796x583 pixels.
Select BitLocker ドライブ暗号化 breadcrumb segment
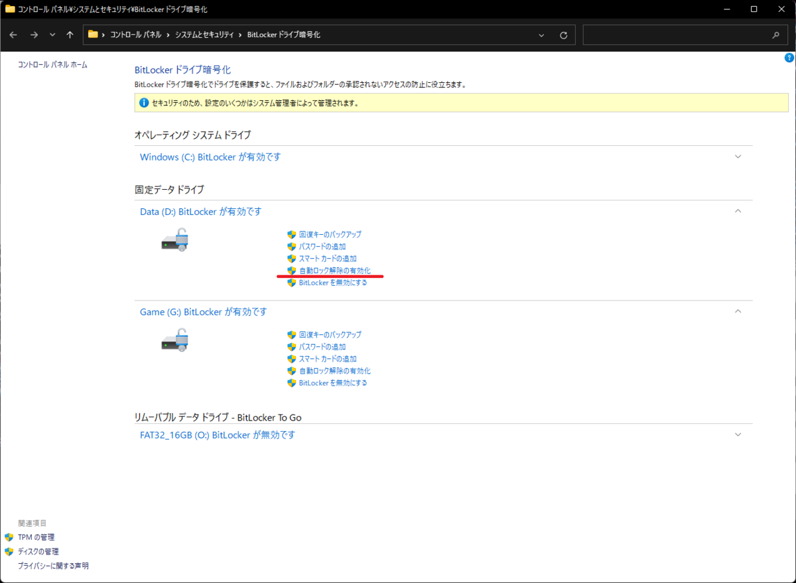[x=283, y=34]
